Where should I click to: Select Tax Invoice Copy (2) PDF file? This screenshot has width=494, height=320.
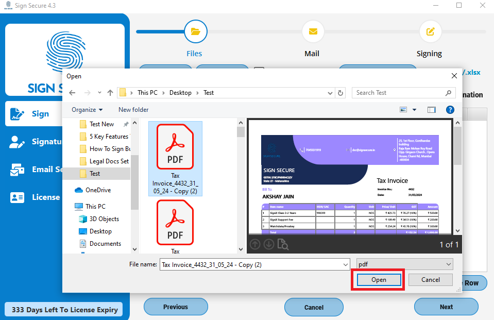175,159
